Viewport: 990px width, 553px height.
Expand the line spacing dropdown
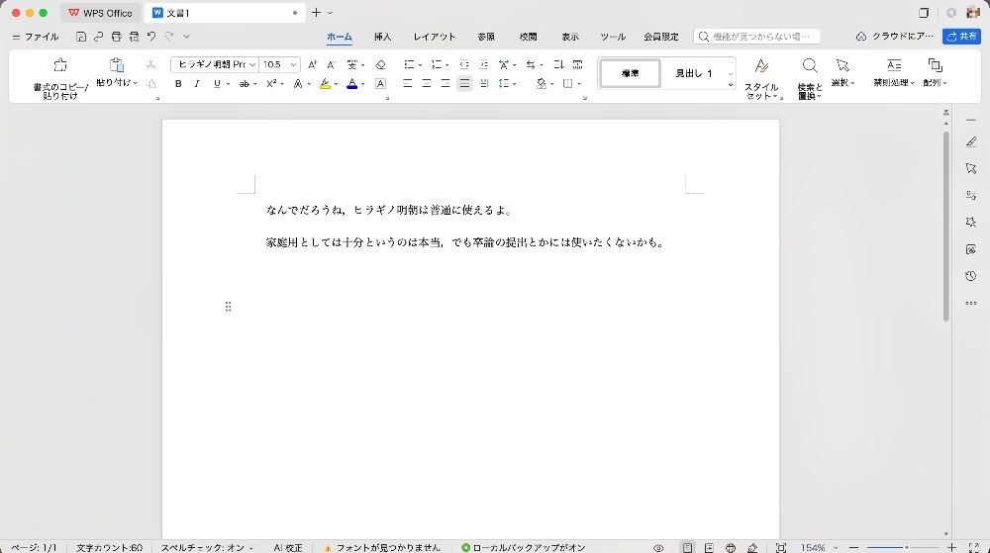point(515,84)
